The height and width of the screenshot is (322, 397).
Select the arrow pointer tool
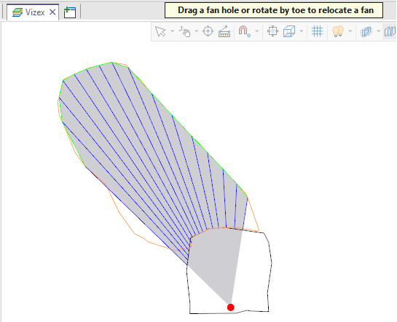point(160,31)
